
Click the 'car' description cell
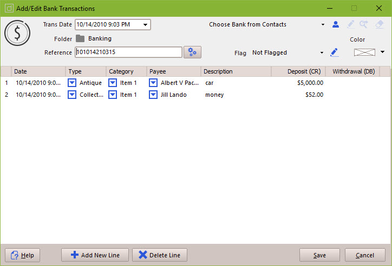pyautogui.click(x=236, y=83)
